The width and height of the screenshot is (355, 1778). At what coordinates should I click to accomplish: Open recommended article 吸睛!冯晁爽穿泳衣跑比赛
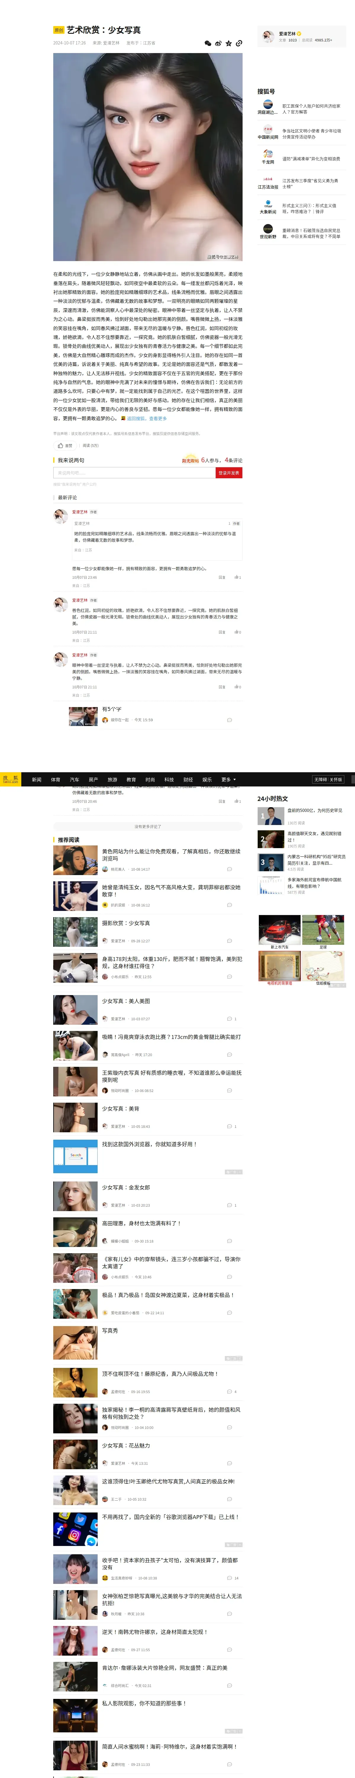click(x=171, y=1037)
